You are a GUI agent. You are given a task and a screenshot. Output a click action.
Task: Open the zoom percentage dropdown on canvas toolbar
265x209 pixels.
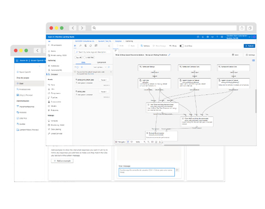(138, 142)
